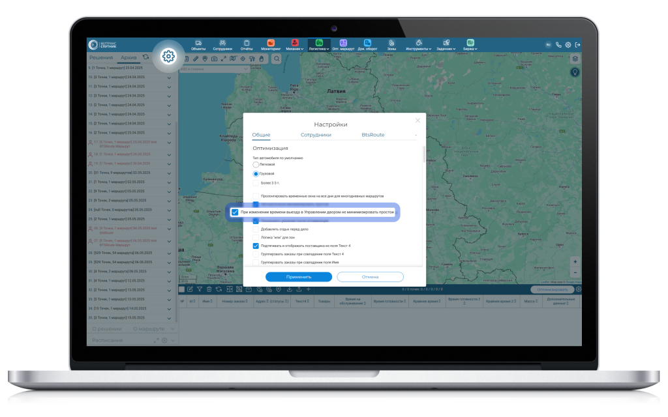The width and height of the screenshot is (668, 417).
Task: Click the phone icon in header
Action: coord(558,45)
